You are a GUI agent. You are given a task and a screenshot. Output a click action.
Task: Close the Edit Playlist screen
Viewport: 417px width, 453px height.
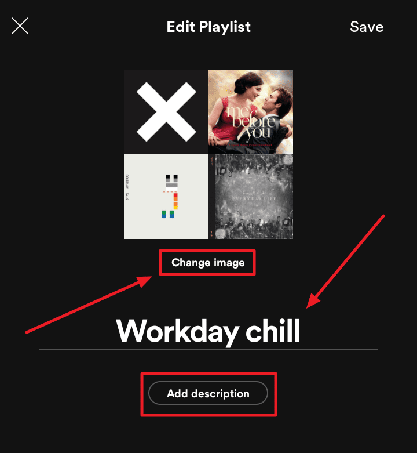tap(20, 26)
